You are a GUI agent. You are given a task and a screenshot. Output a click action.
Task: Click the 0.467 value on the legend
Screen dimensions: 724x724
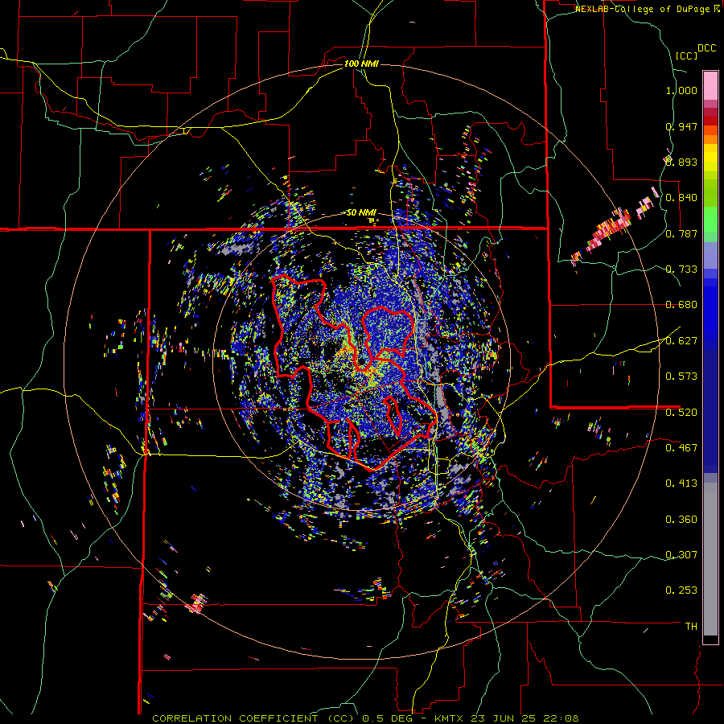click(x=681, y=447)
